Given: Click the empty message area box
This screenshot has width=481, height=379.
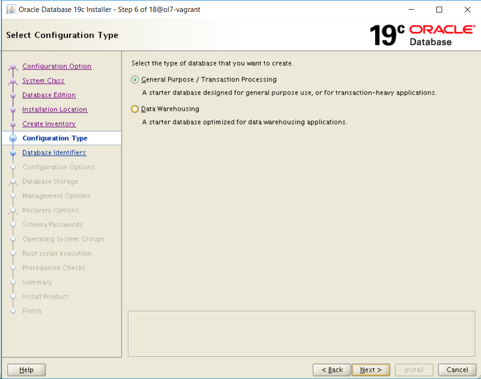Looking at the screenshot, I should click(x=301, y=334).
